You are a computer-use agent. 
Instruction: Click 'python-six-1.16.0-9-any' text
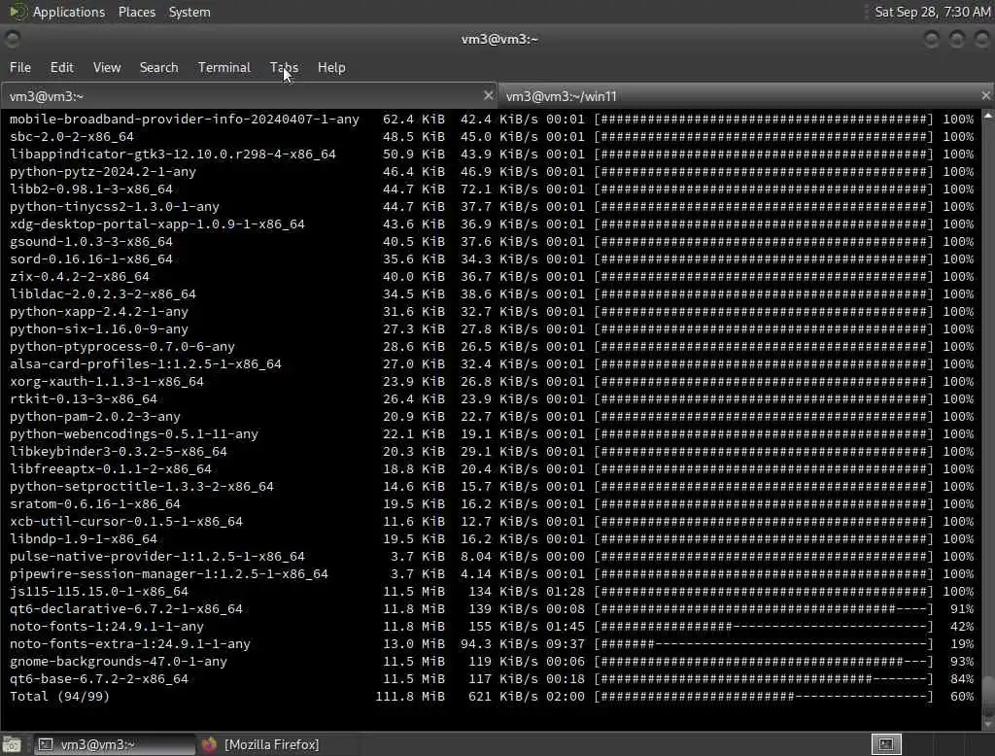(x=99, y=328)
